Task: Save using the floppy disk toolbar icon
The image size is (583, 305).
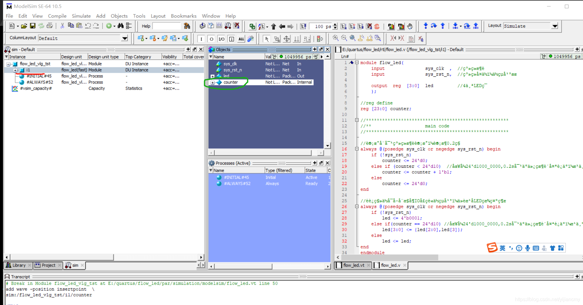Action: click(32, 26)
